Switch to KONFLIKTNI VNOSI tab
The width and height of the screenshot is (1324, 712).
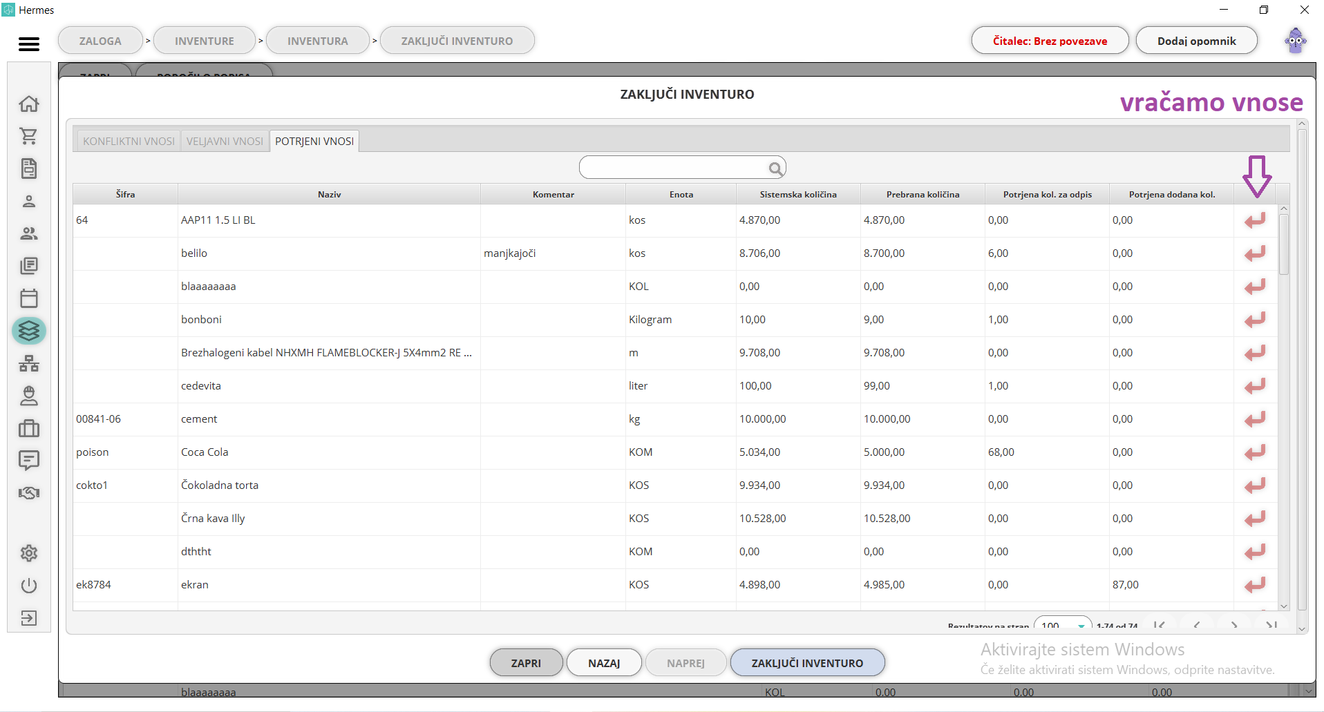tap(129, 141)
